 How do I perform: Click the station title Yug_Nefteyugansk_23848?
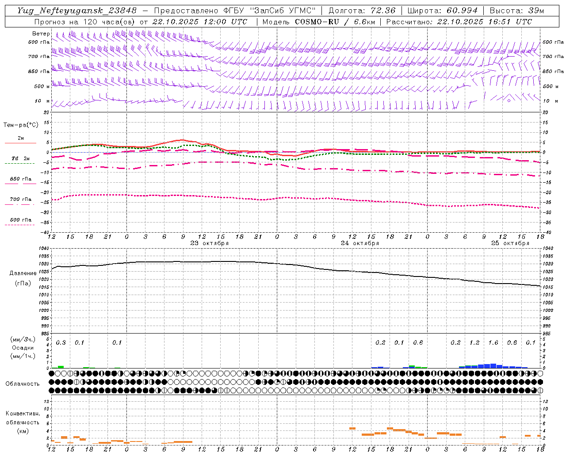(77, 11)
